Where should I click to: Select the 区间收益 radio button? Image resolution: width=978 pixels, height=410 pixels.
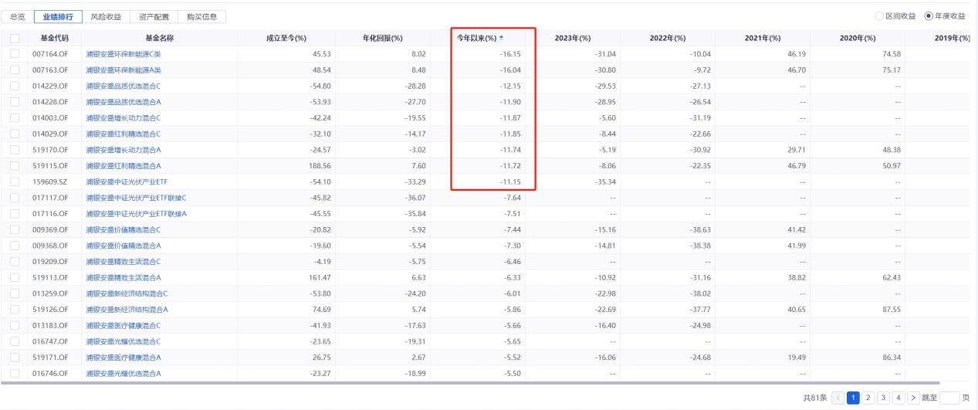pyautogui.click(x=879, y=16)
